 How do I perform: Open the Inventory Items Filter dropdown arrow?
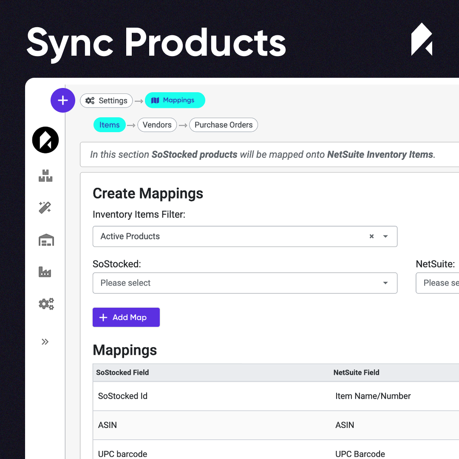385,236
